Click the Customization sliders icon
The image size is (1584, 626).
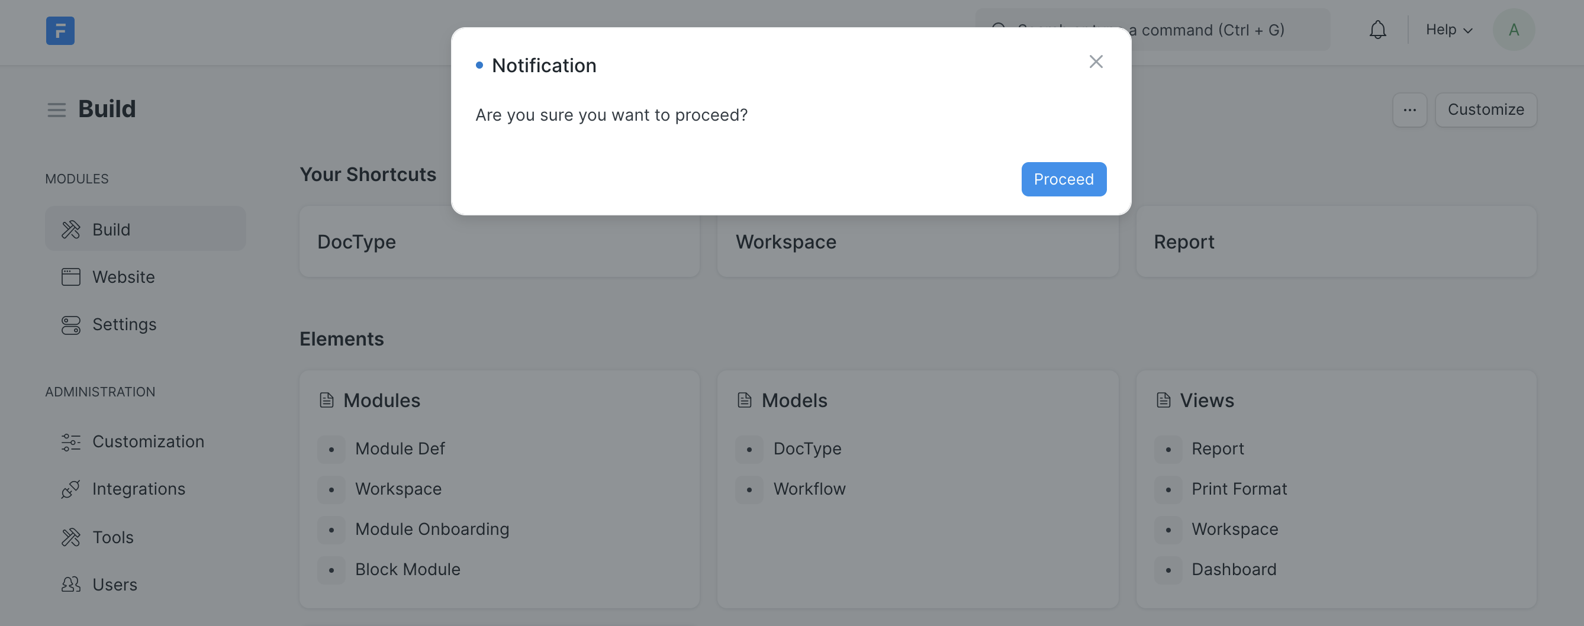pyautogui.click(x=70, y=441)
